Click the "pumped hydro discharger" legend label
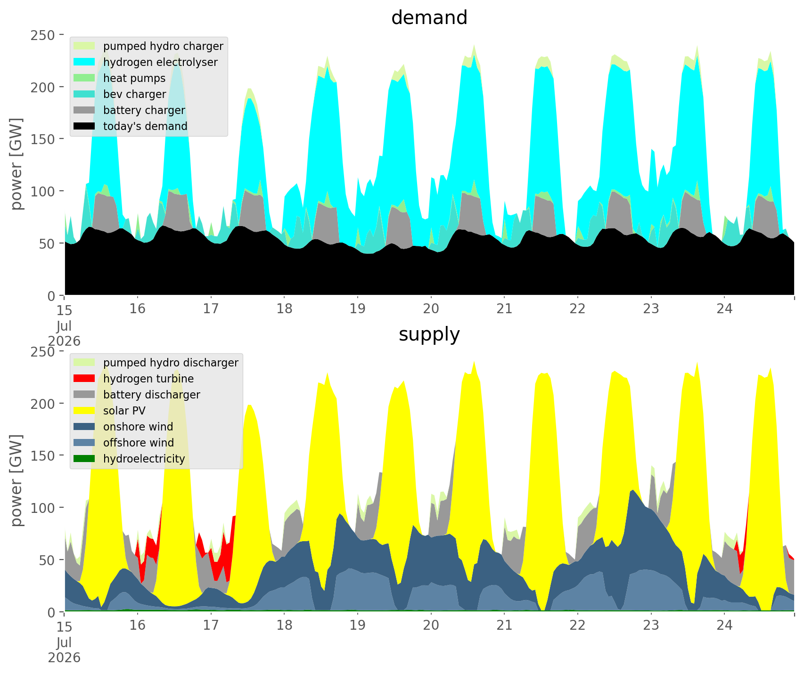The width and height of the screenshot is (804, 674). [171, 363]
